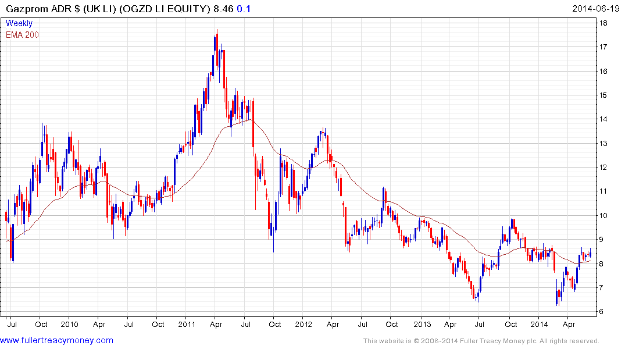Select price axis label 14
Viewport: 625px width, 349px height.
pos(603,119)
